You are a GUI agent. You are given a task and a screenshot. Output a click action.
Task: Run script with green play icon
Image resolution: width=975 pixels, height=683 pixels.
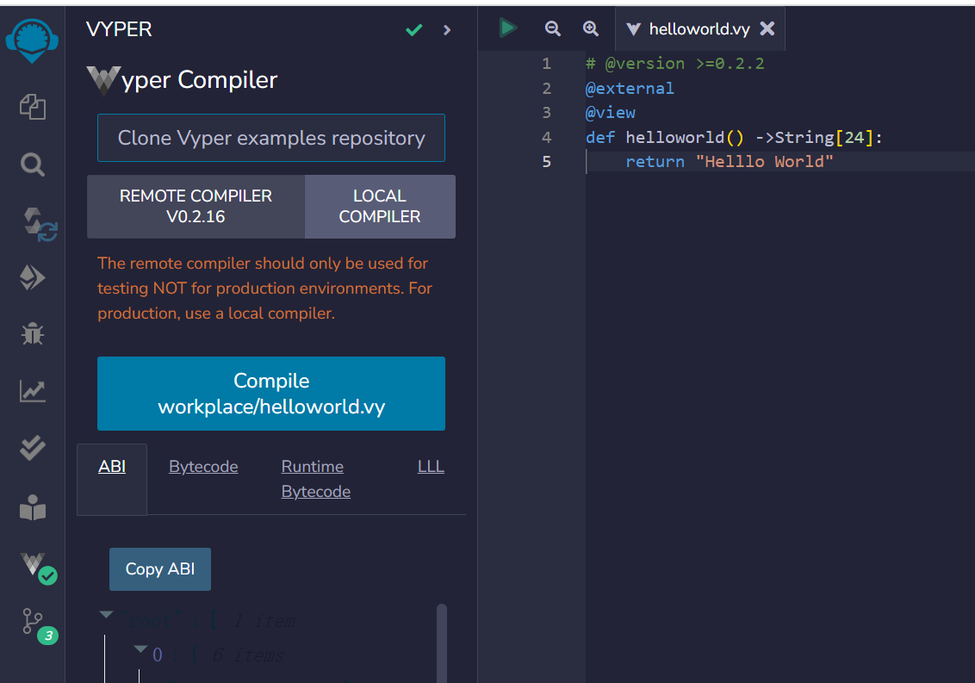508,28
